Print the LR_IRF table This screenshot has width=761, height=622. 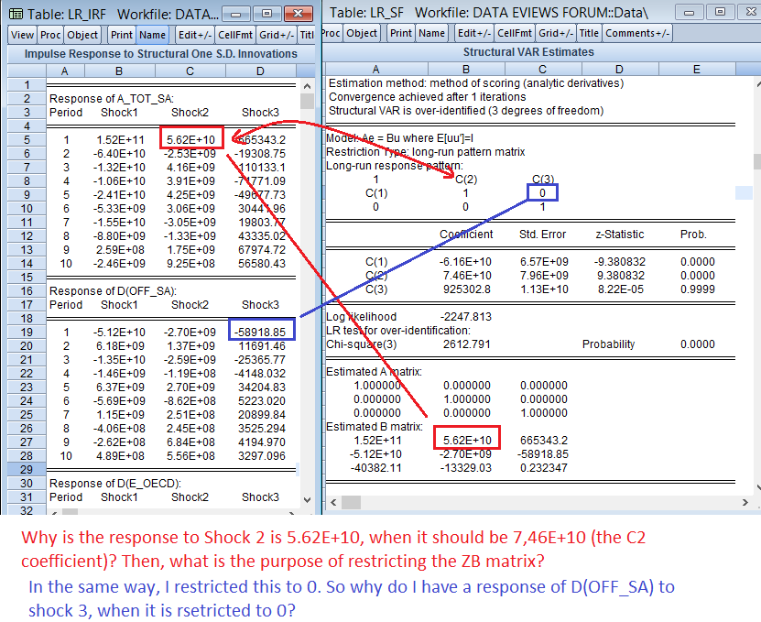point(121,34)
